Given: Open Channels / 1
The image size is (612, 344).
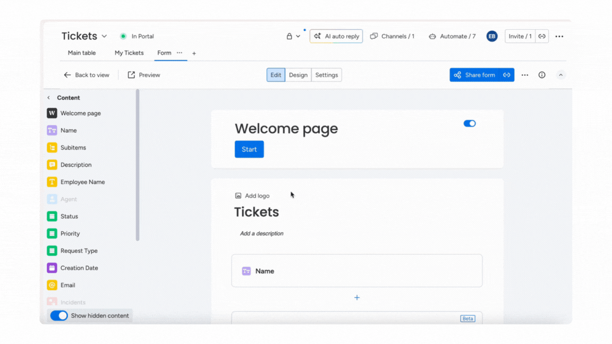Looking at the screenshot, I should [392, 36].
